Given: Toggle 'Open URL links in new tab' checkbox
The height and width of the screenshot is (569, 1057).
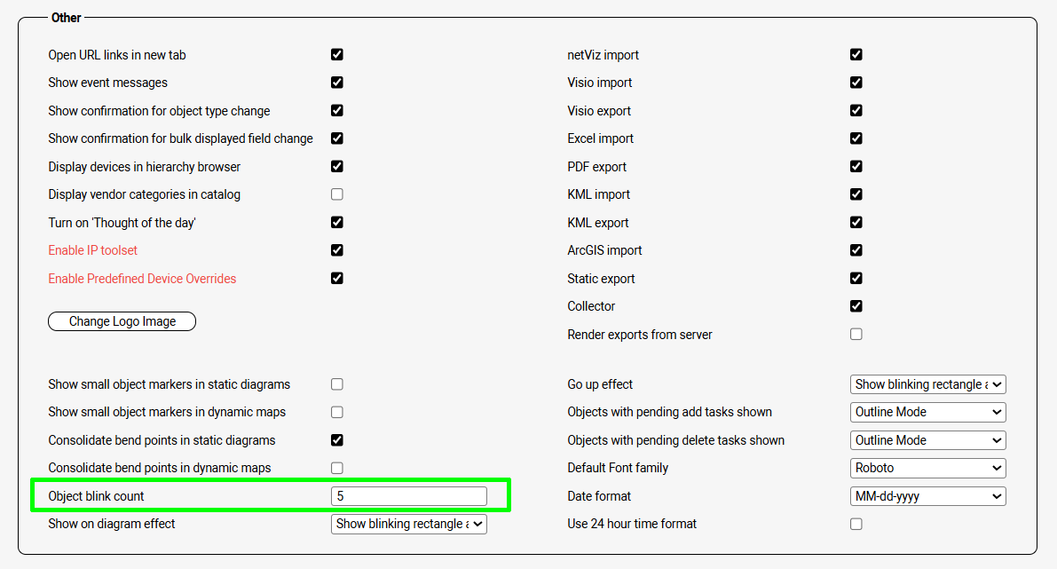Looking at the screenshot, I should tap(337, 54).
